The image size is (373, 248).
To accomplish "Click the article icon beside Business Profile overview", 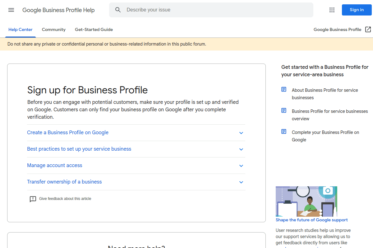I will [x=283, y=110].
